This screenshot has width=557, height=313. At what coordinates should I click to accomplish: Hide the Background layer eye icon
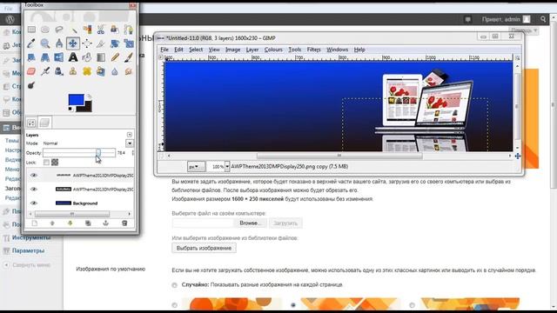tap(34, 203)
